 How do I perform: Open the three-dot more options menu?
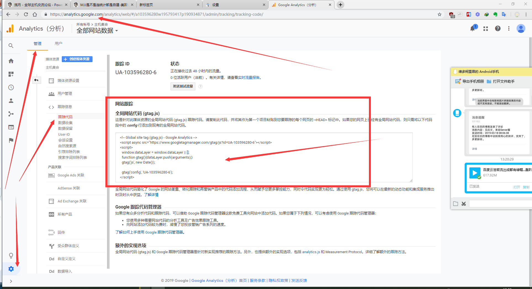click(x=509, y=28)
